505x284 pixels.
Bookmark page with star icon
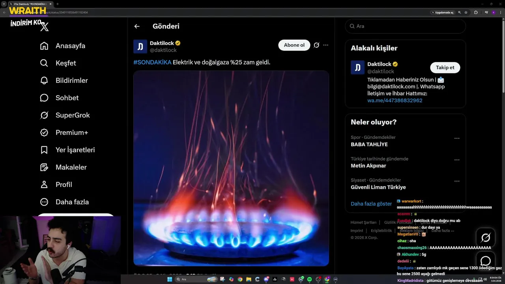[x=466, y=12]
